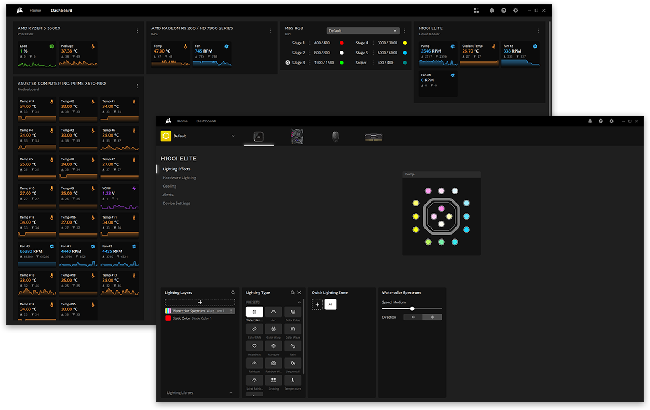The height and width of the screenshot is (410, 650).
Task: Set direction to right arrow
Action: 432,317
